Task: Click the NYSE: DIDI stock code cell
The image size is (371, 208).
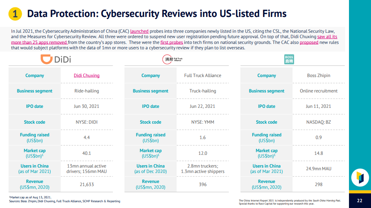Action: (87, 122)
